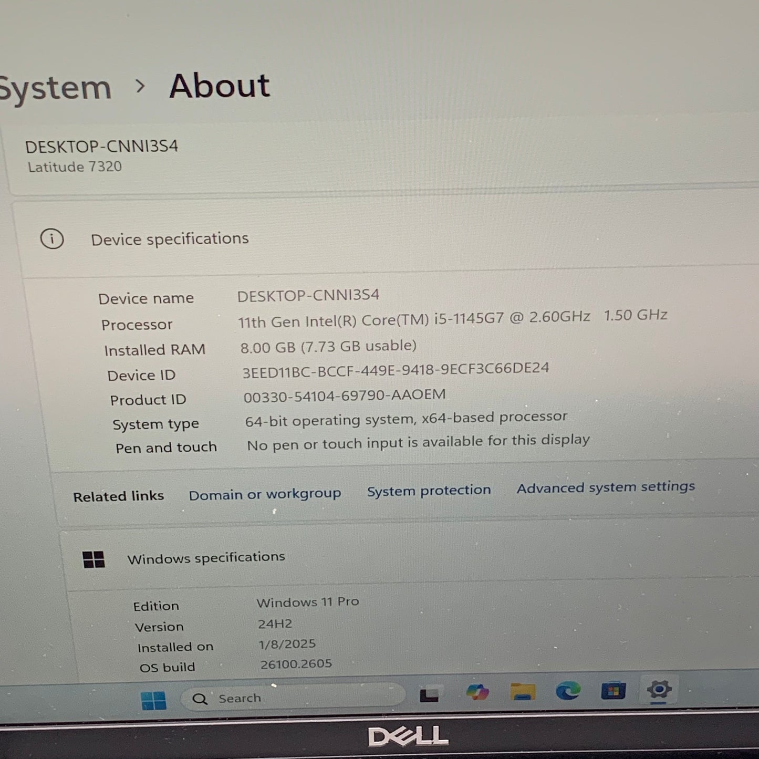
Task: Click the System type label
Action: pyautogui.click(x=155, y=424)
